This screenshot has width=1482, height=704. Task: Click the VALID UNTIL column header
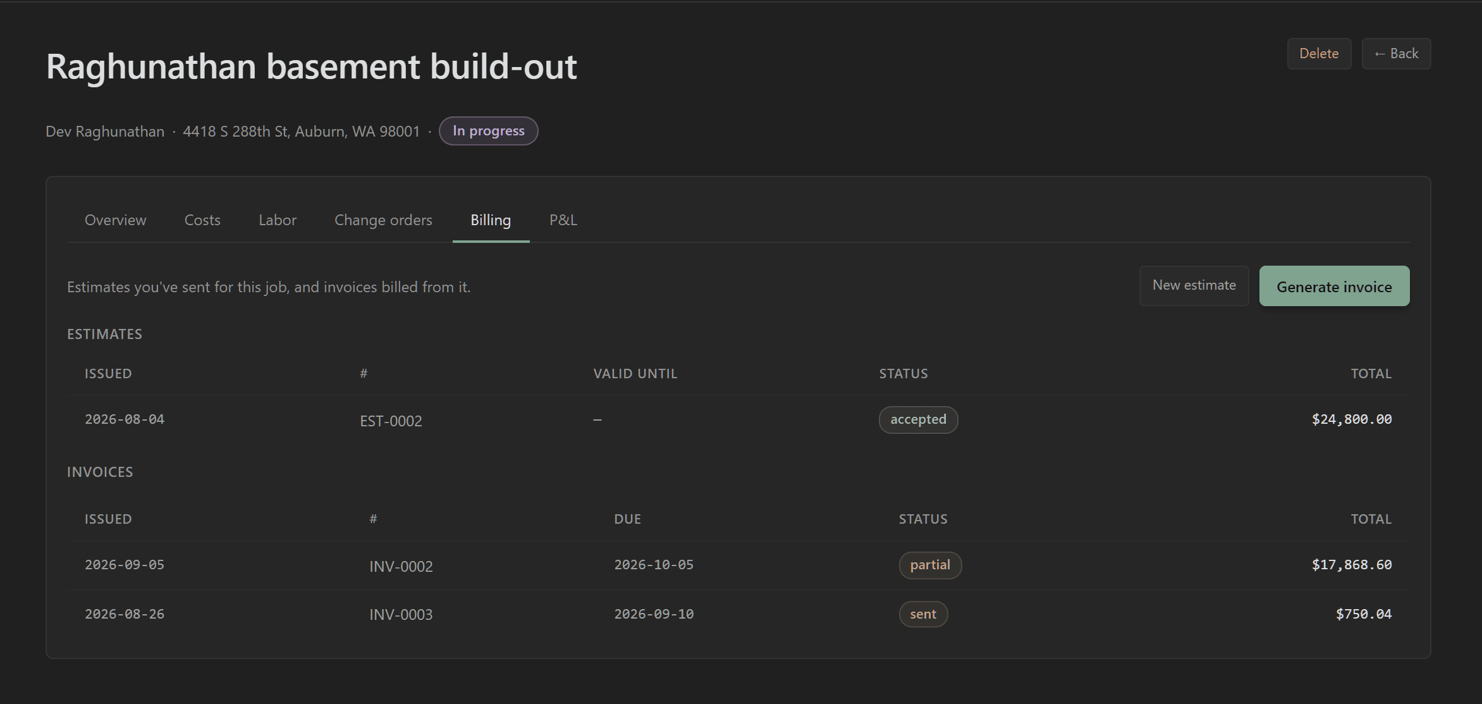635,374
